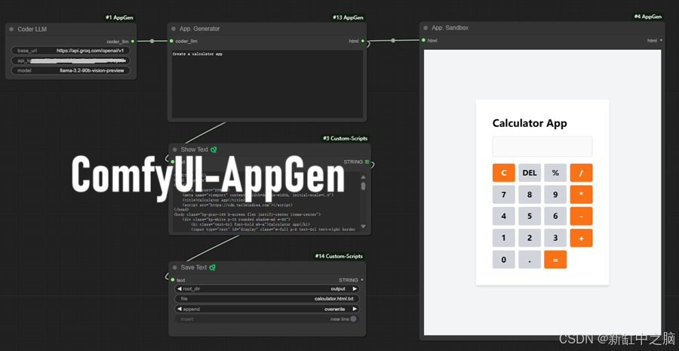The width and height of the screenshot is (679, 351).
Task: Click link midpoint dot between Generator and Sandbox
Action: (393, 41)
